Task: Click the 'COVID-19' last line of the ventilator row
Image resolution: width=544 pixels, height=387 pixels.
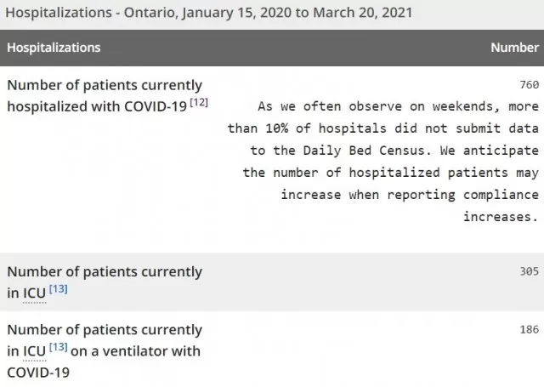Action: (x=38, y=373)
